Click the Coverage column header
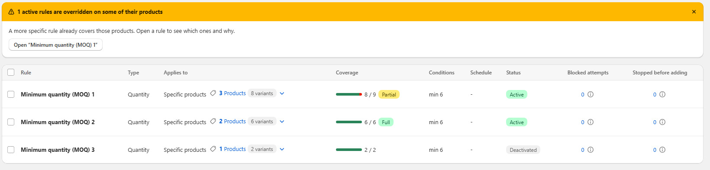This screenshot has height=170, width=710. pos(347,72)
